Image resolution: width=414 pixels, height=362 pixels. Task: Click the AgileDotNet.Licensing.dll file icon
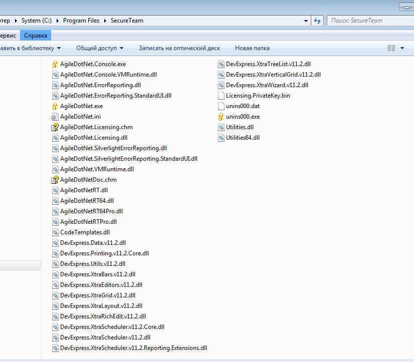(55, 138)
